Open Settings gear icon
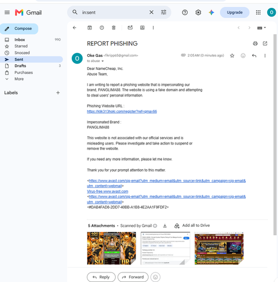278x282 pixels. 198,12
